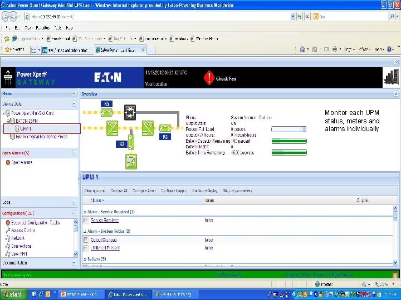Click the Battery Capacity Remaining green bar

pyautogui.click(x=289, y=141)
